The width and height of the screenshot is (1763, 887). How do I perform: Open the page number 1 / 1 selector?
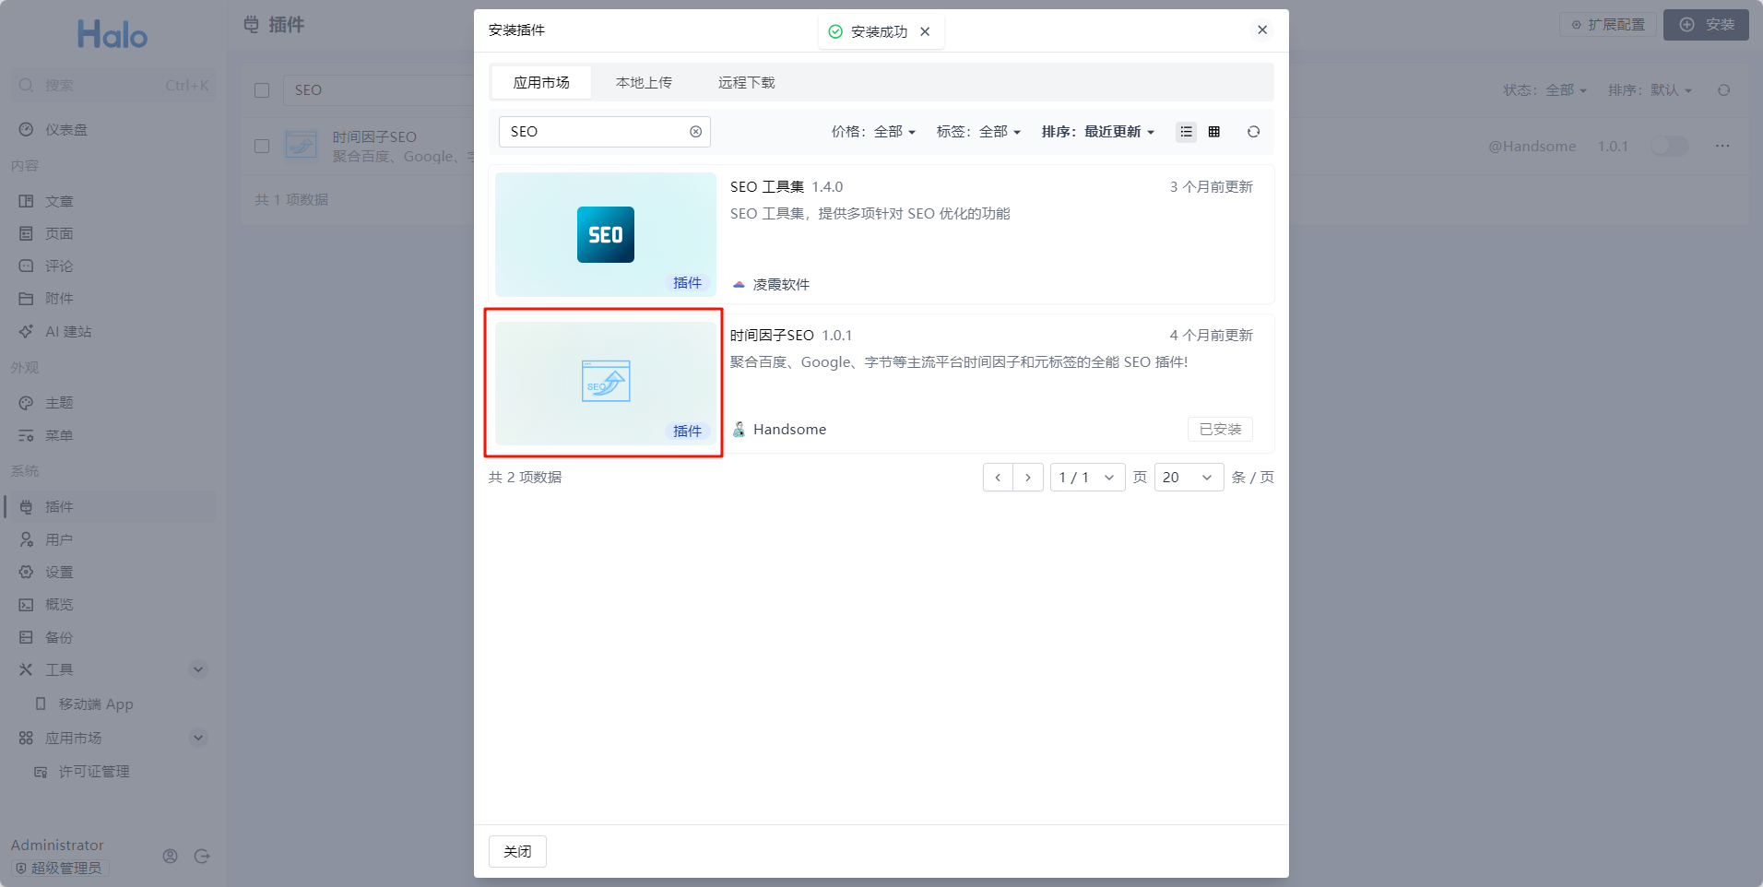pyautogui.click(x=1087, y=478)
